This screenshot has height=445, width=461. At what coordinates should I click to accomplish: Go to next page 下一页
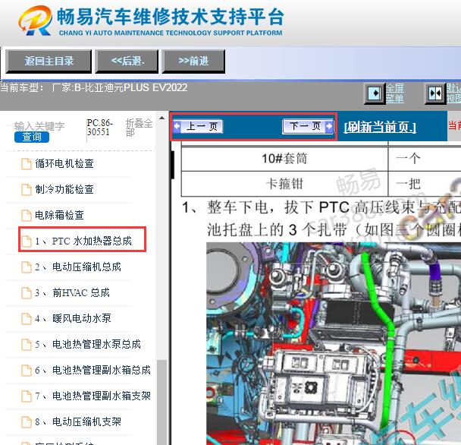click(x=308, y=126)
